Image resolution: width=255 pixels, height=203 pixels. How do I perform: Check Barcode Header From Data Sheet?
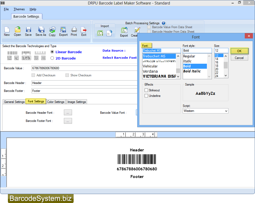coord(149,31)
